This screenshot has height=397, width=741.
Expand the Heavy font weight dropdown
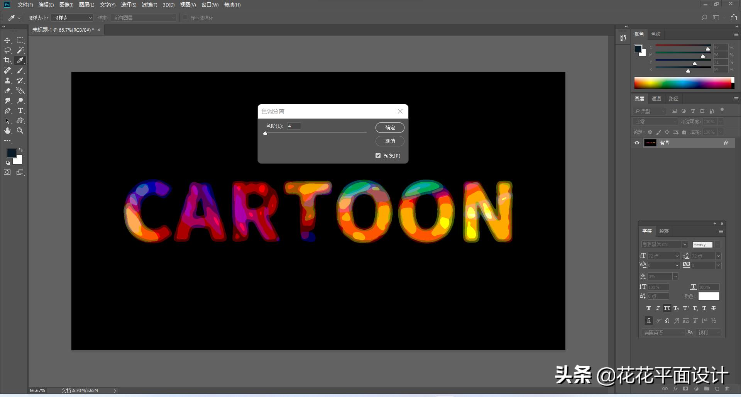tap(717, 244)
